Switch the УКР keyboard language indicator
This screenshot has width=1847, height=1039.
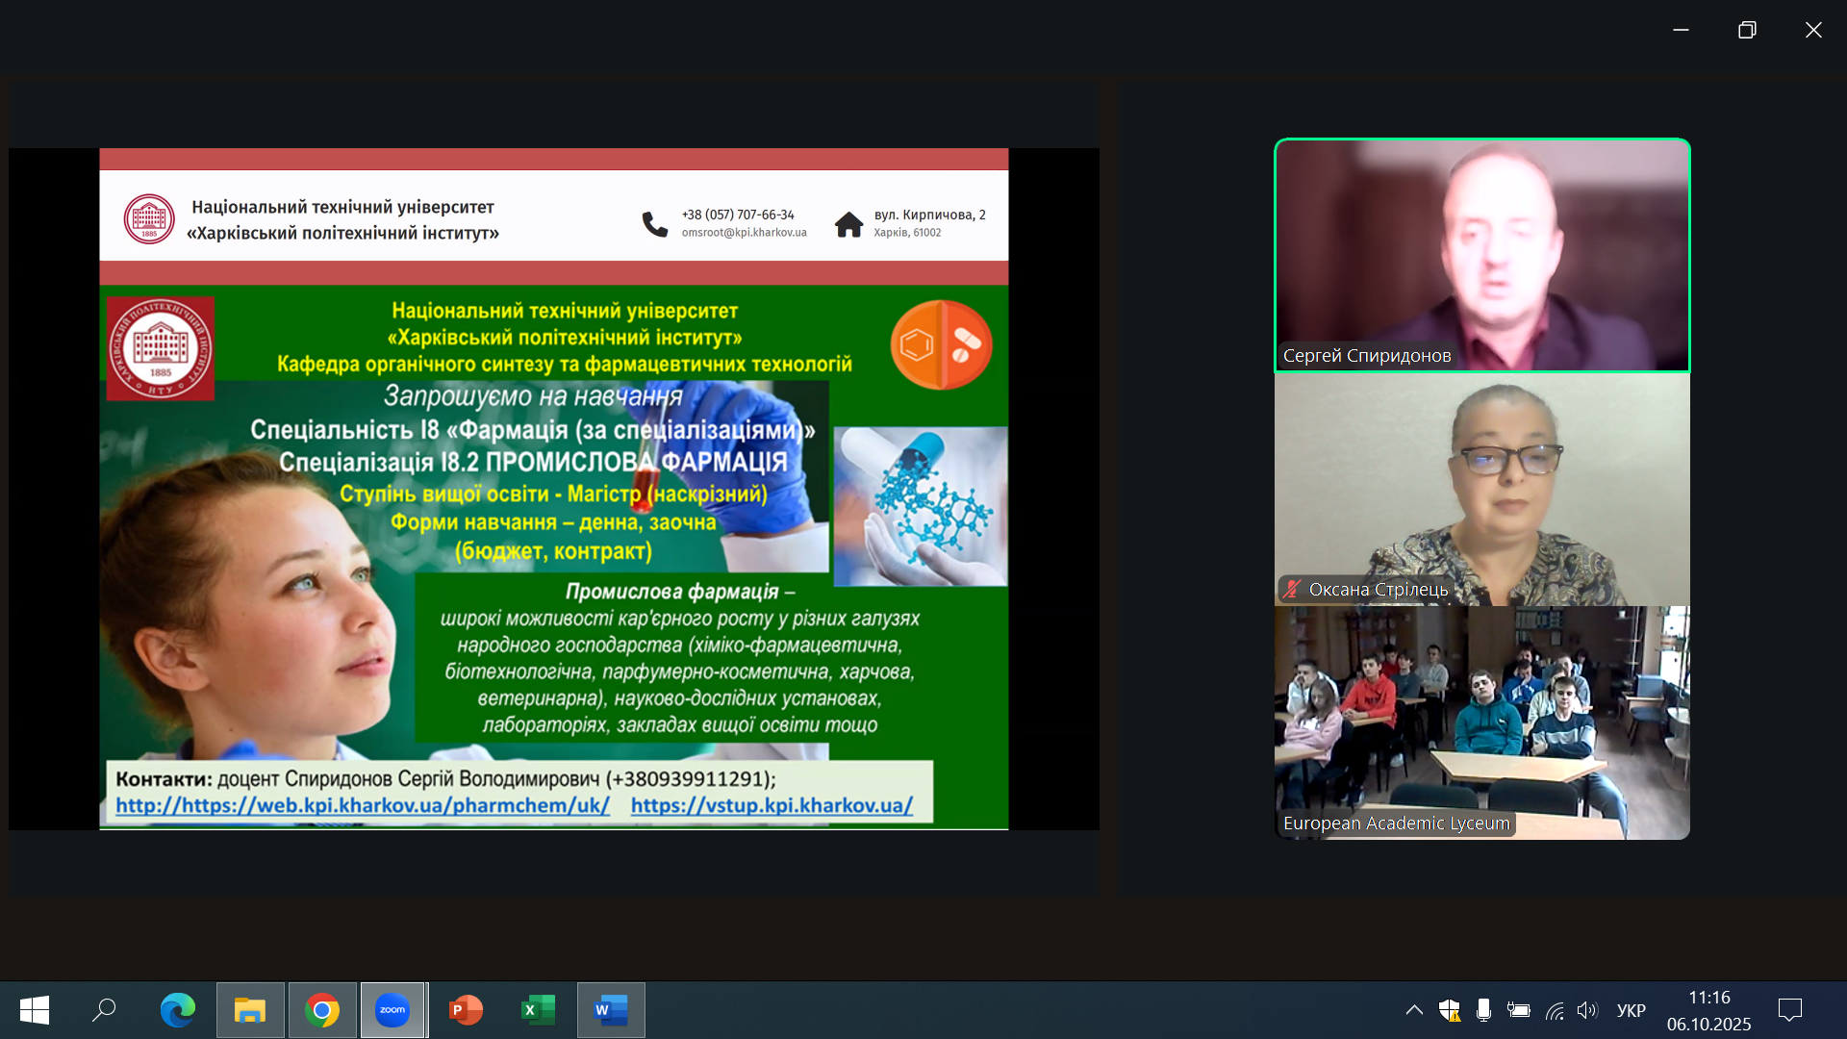(1631, 1010)
